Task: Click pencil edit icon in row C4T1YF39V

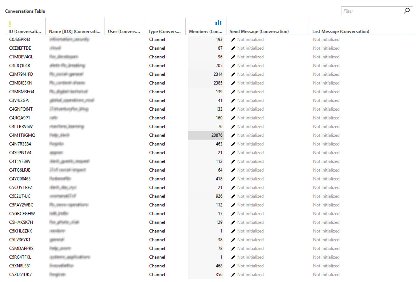Action: tap(233, 161)
